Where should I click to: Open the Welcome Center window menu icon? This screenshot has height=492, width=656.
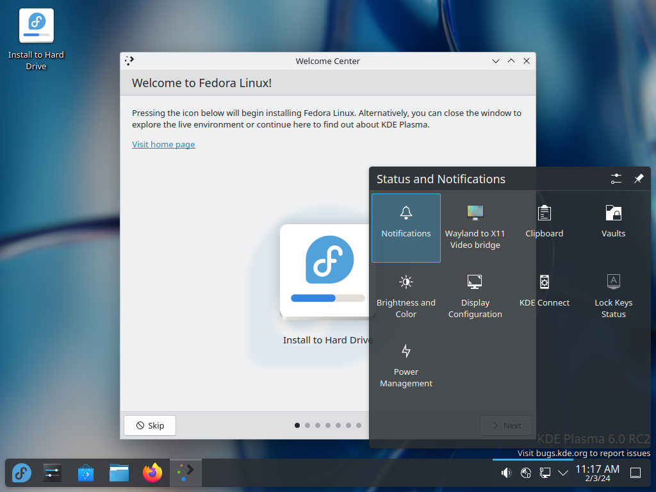click(129, 61)
